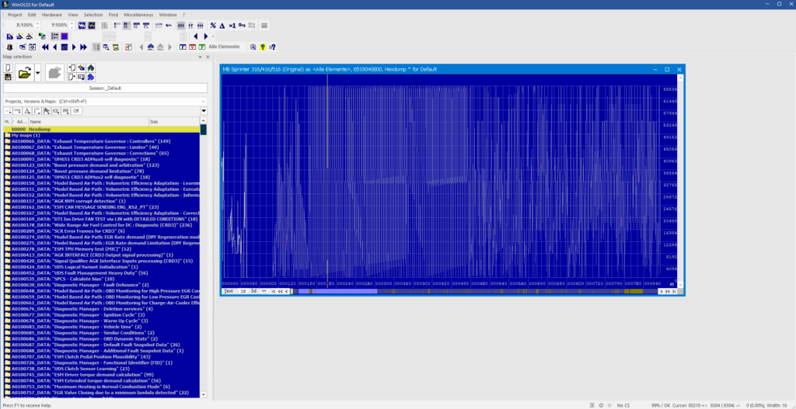Increase the Y:100% zoom stepper
Screen dimensions: 796x409
[72, 23]
